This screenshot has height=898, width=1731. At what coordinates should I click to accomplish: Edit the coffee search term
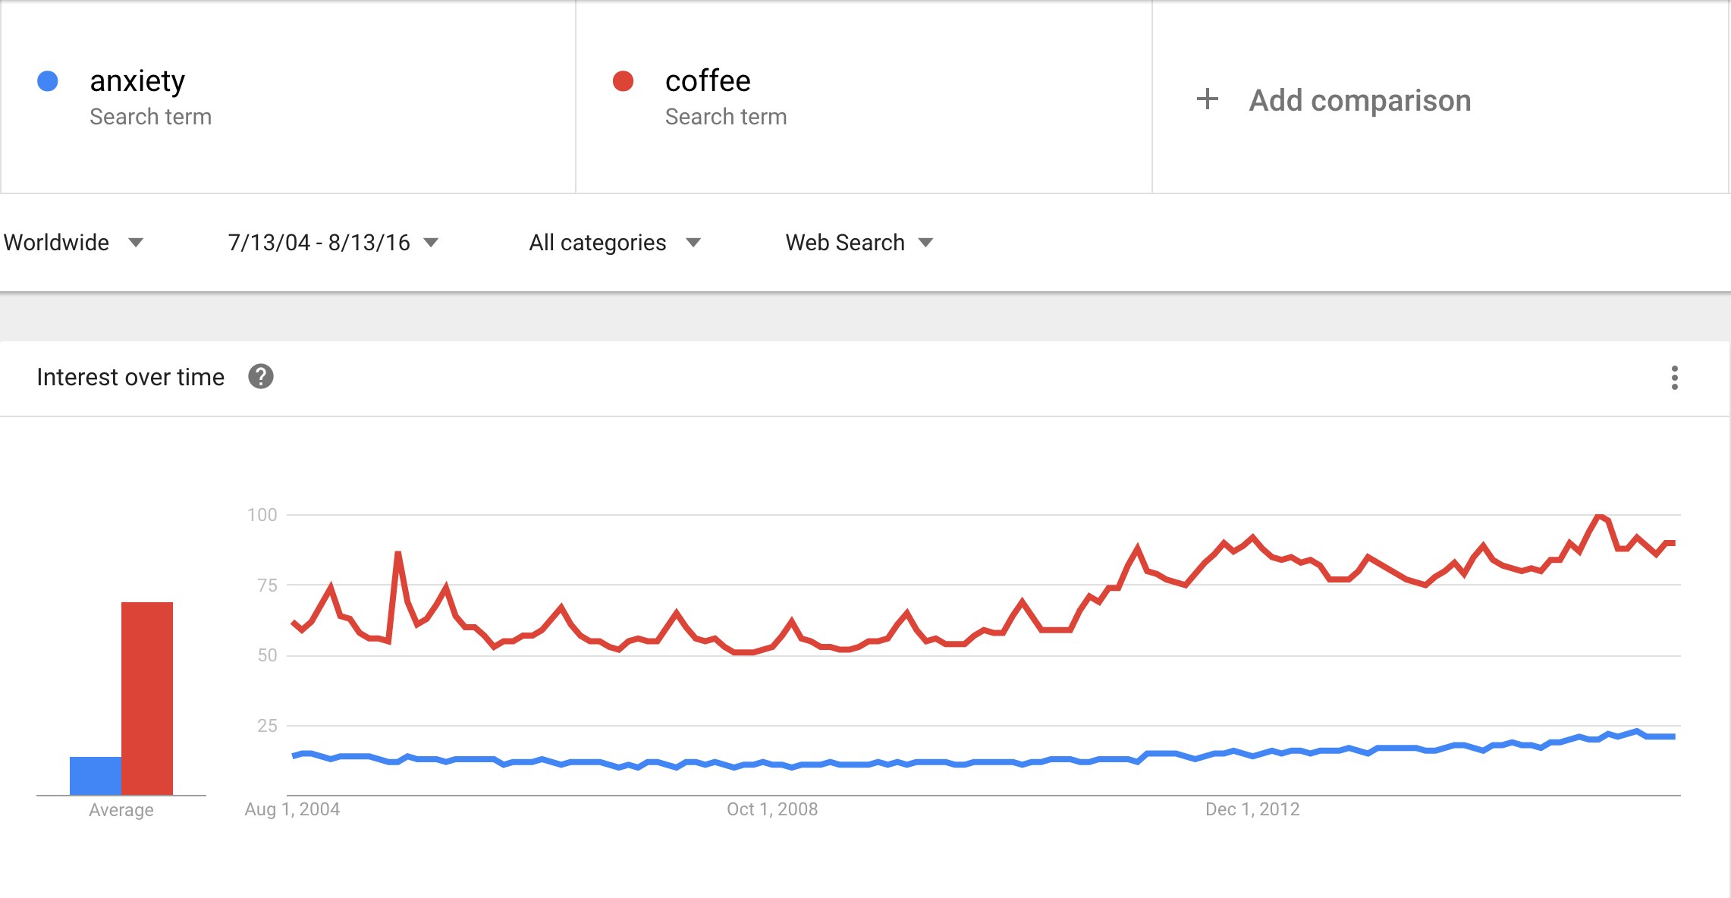[x=708, y=81]
